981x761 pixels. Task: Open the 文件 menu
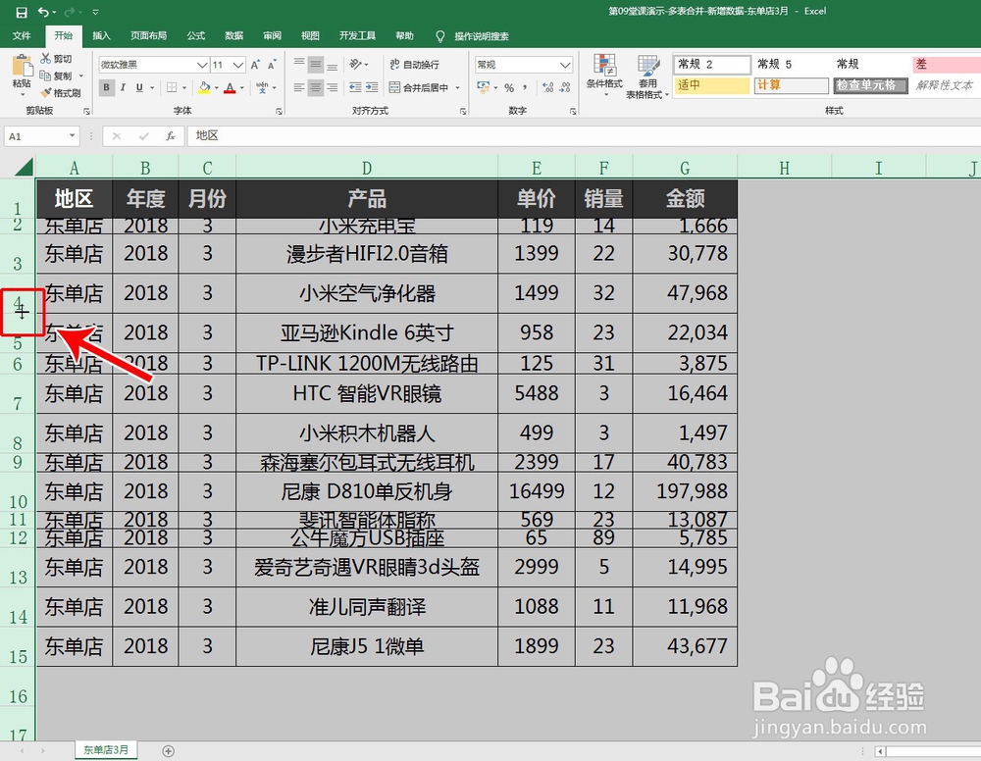click(x=22, y=35)
